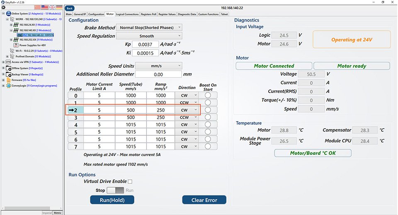Viewport: 398px width, 215px height.
Task: Enable Boost On Start for profile 0
Action: (208, 95)
